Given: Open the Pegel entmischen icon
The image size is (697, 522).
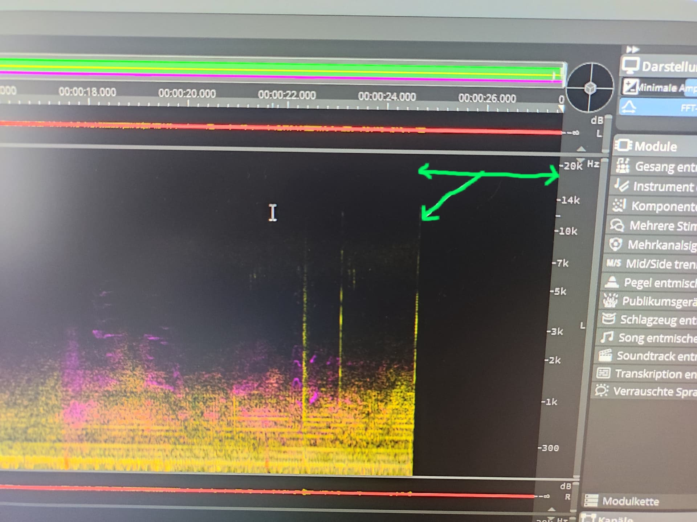Looking at the screenshot, I should click(612, 282).
